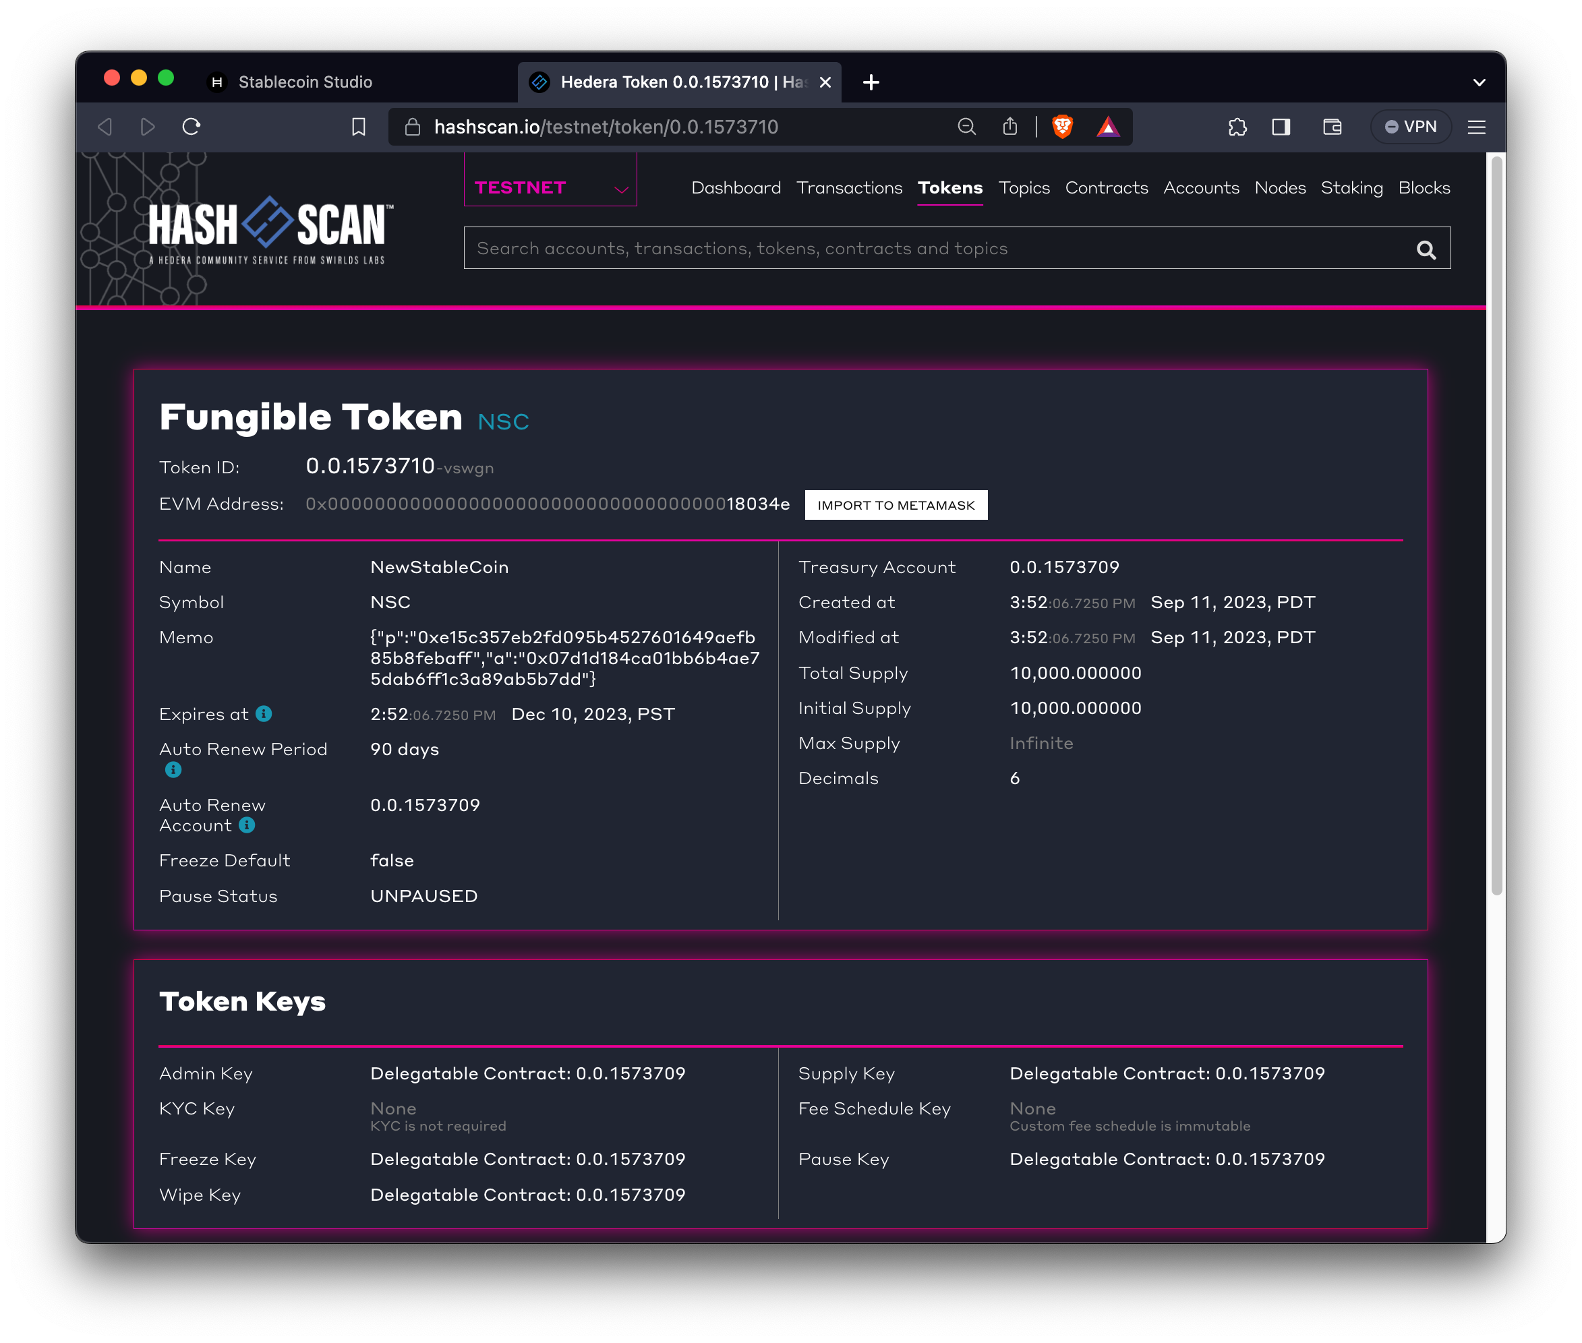Click info icon beside Expires at
1582x1343 pixels.
point(264,713)
